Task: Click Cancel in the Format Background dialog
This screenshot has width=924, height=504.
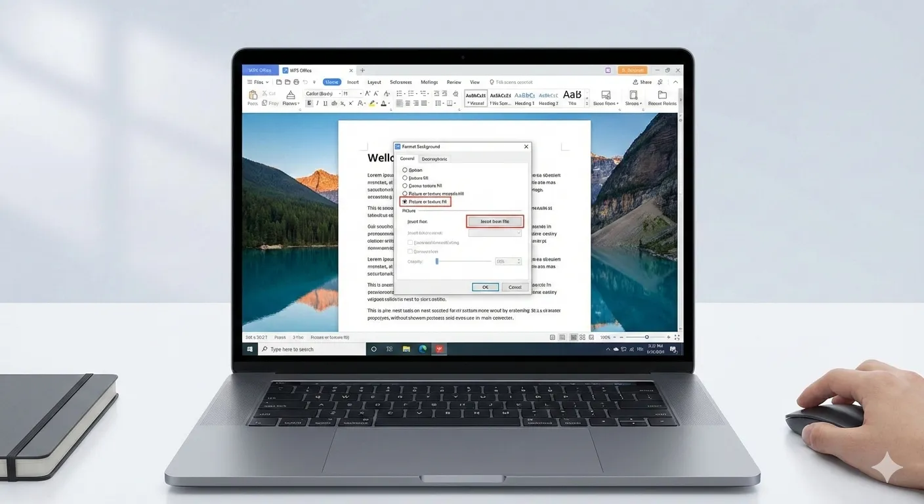Action: click(x=514, y=287)
